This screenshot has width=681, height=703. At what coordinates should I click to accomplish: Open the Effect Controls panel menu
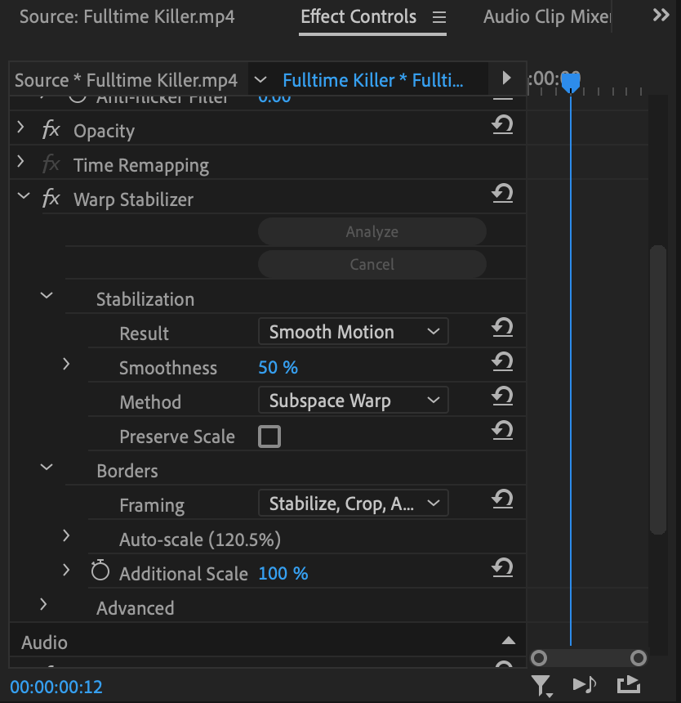[x=439, y=16]
